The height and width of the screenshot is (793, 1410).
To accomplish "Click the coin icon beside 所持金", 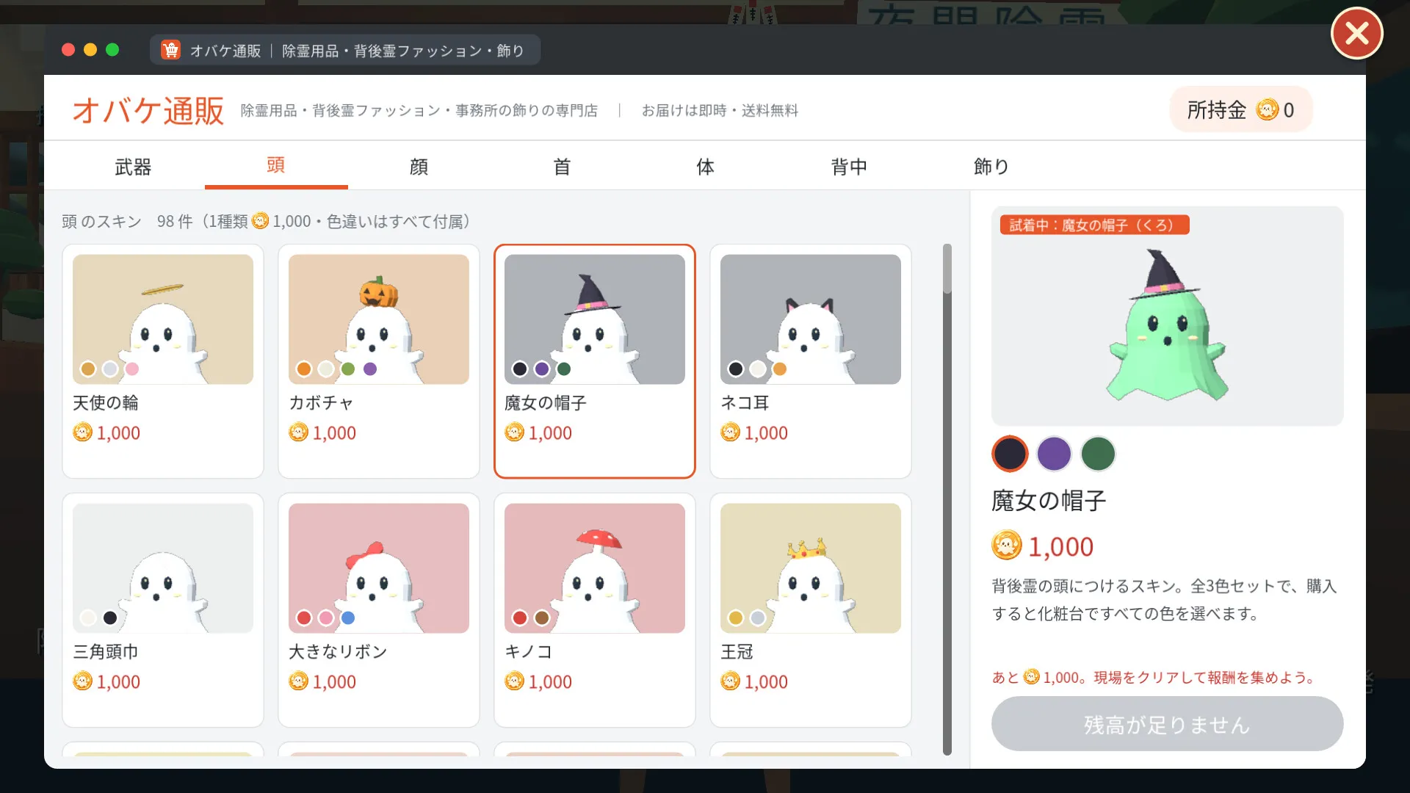I will pyautogui.click(x=1267, y=109).
